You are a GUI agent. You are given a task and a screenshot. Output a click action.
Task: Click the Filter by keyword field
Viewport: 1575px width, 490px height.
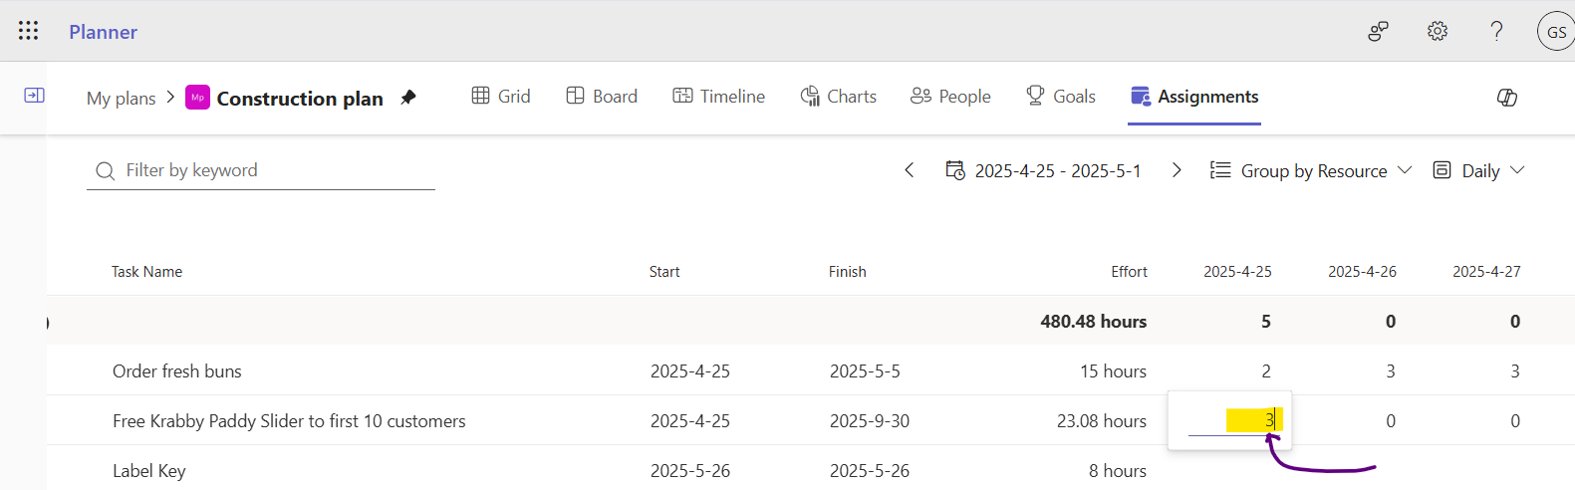pyautogui.click(x=261, y=170)
